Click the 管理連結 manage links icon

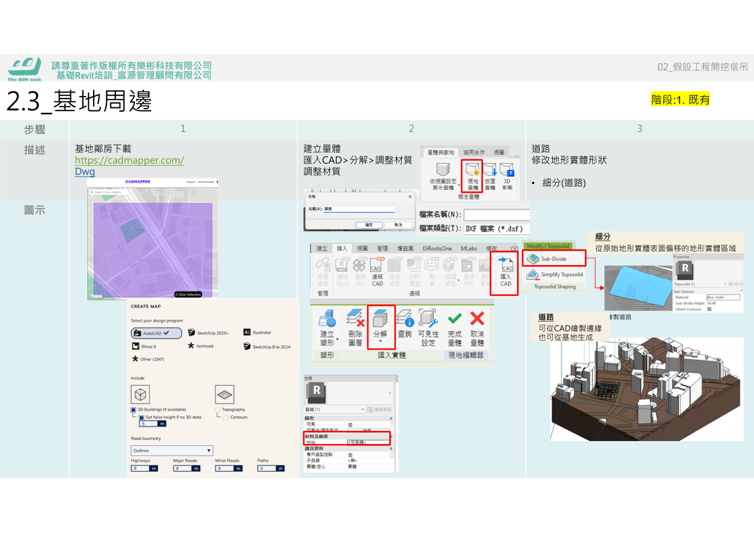(323, 272)
